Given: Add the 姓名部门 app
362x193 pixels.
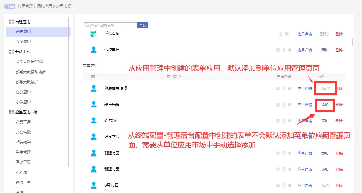Looking at the screenshot, I should pos(325,121).
